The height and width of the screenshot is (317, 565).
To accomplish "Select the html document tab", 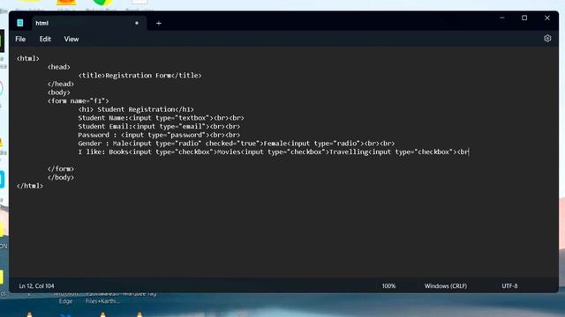I will pyautogui.click(x=89, y=23).
